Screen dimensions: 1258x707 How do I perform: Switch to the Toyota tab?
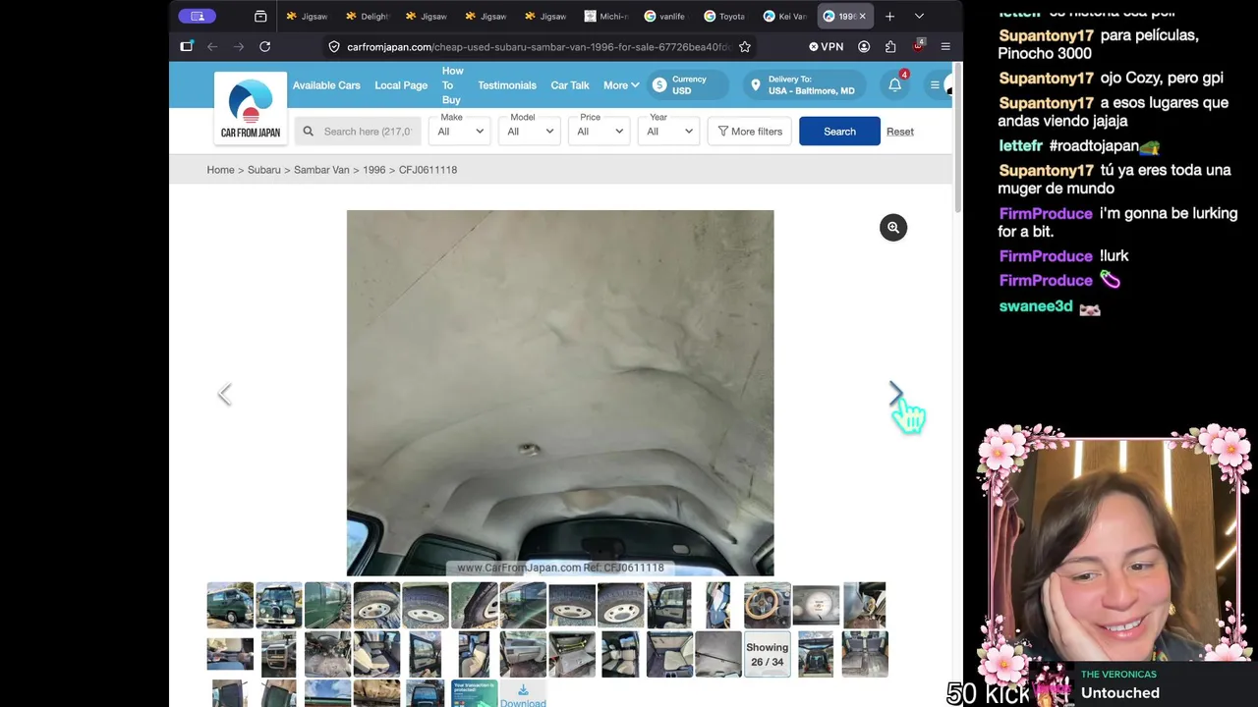click(x=725, y=16)
